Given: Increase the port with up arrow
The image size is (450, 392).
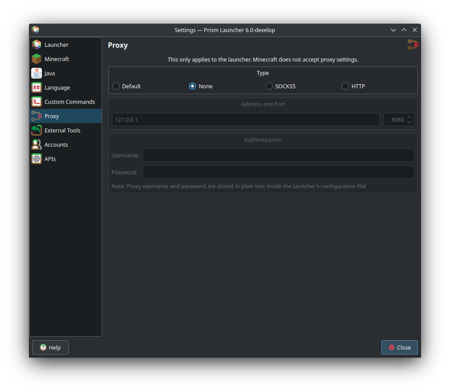Looking at the screenshot, I should (x=409, y=117).
